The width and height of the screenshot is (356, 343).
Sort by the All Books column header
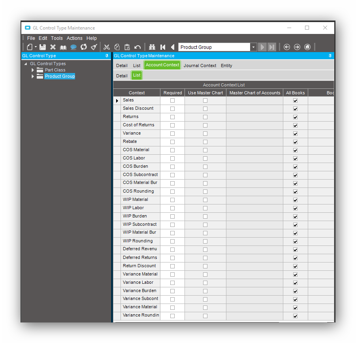point(296,93)
